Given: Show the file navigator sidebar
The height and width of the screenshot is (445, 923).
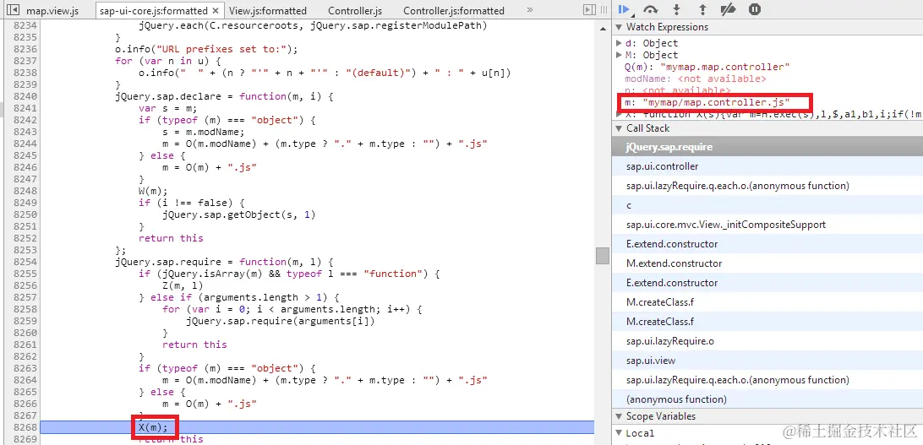Looking at the screenshot, I should tap(13, 10).
